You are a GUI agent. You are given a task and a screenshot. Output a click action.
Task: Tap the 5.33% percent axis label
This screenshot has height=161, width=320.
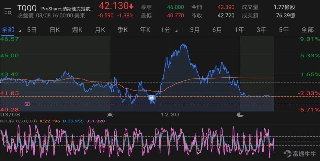(310, 56)
